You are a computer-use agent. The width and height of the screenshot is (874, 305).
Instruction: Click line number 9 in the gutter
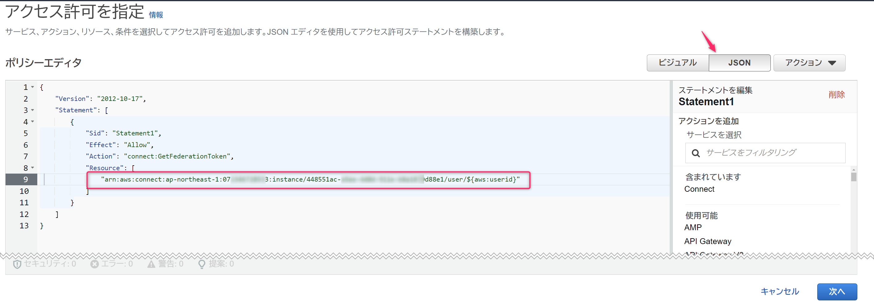click(26, 179)
